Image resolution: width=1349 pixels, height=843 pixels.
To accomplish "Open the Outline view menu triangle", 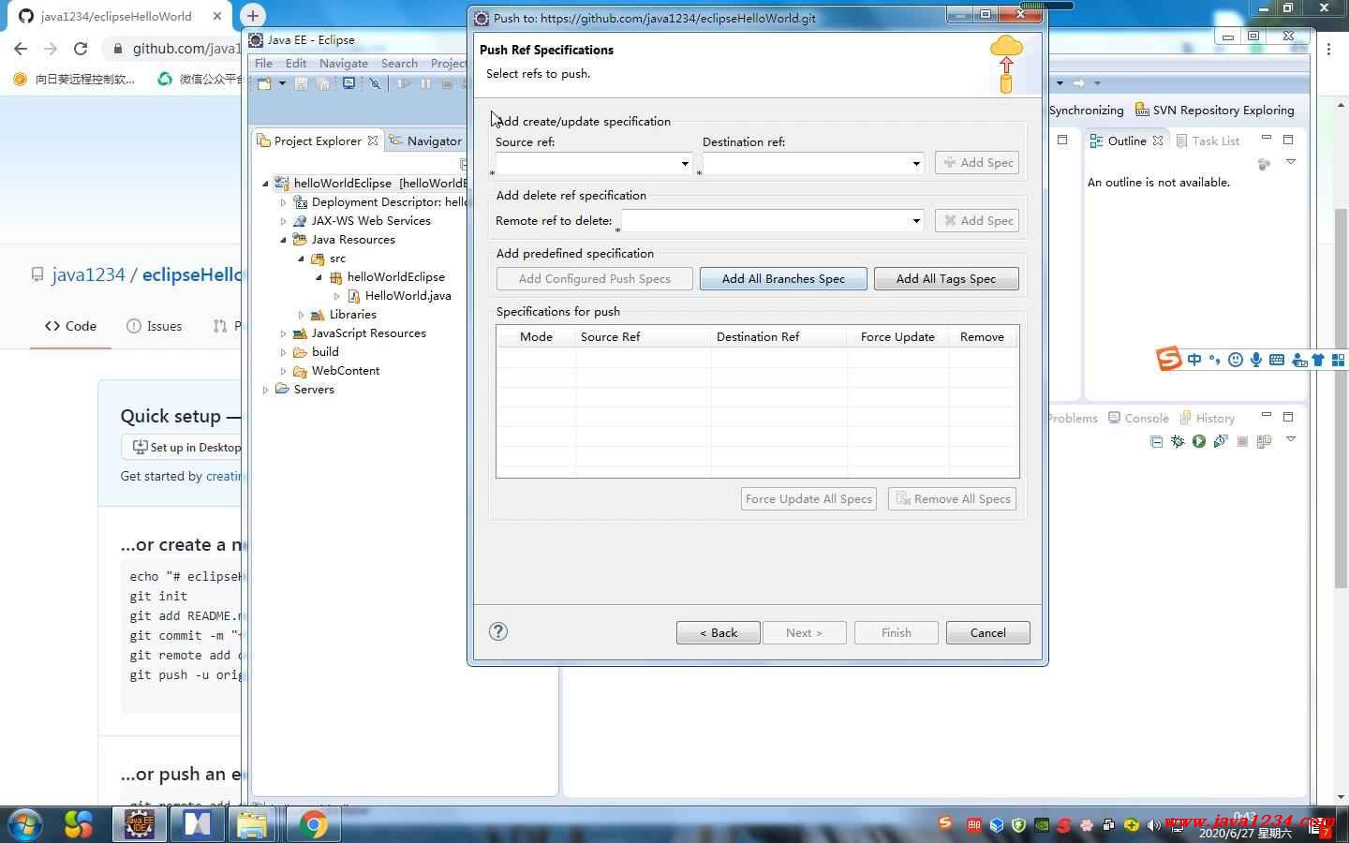I will click(1290, 163).
